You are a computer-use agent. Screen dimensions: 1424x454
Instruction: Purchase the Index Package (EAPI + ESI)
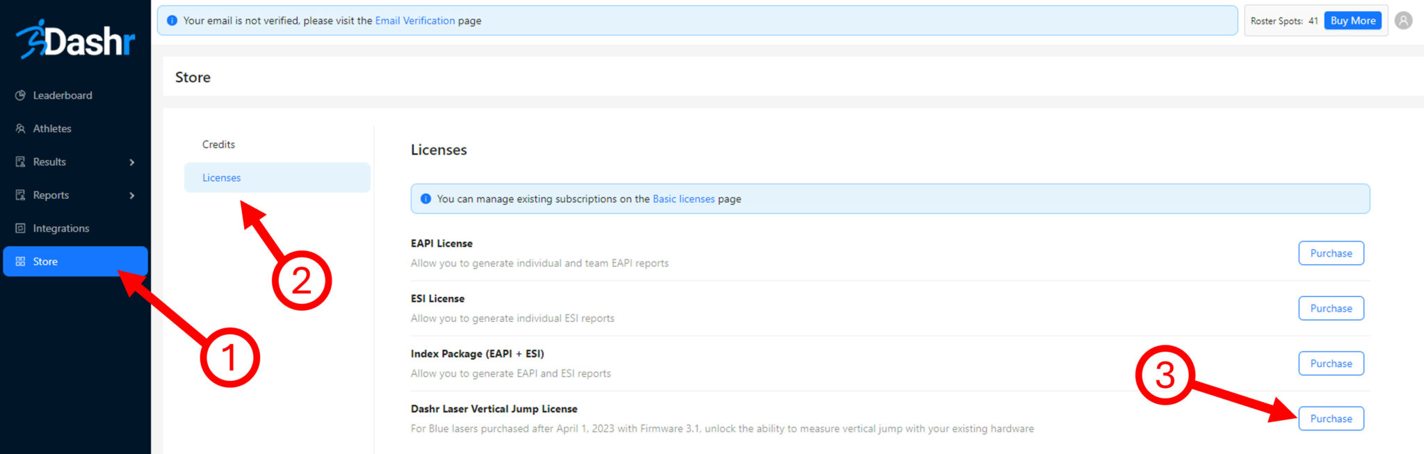coord(1330,364)
